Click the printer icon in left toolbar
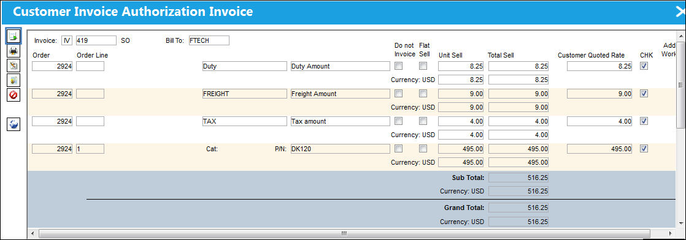 tap(13, 51)
